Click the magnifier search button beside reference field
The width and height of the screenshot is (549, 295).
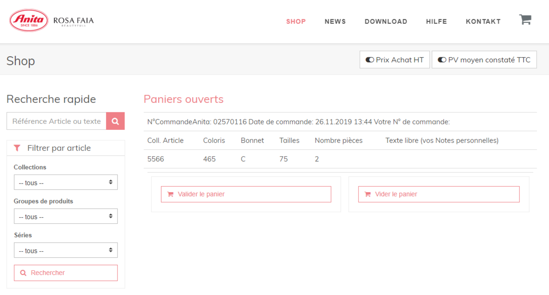[x=115, y=121]
